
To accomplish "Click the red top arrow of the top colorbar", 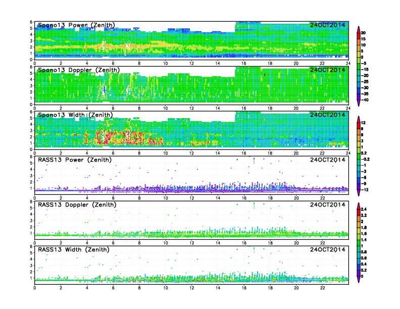I will coord(359,28).
